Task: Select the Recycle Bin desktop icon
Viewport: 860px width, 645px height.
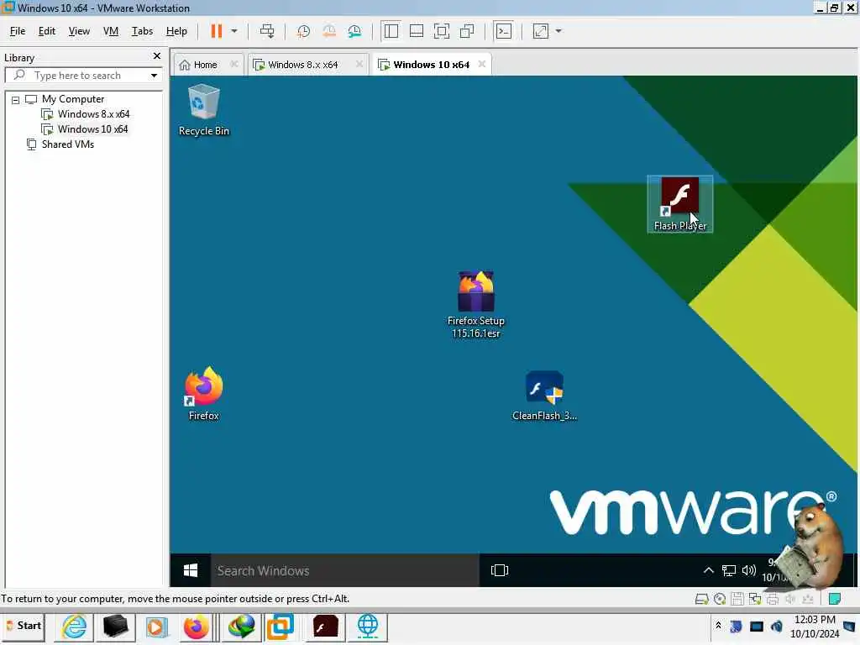Action: 204,110
